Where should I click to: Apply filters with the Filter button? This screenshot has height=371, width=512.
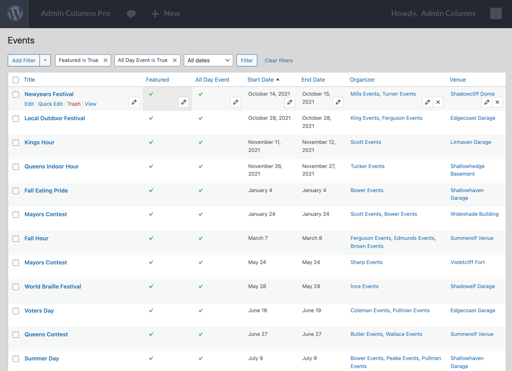[x=247, y=60]
